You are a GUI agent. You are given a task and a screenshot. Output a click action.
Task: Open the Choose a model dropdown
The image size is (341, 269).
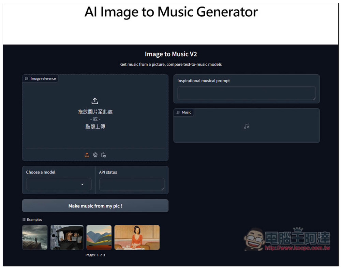pyautogui.click(x=59, y=184)
